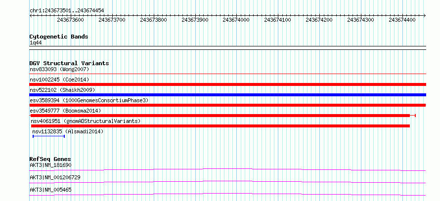Click the nsv1002245 (Coe2014) label
This screenshot has height=201, width=440.
click(59, 80)
